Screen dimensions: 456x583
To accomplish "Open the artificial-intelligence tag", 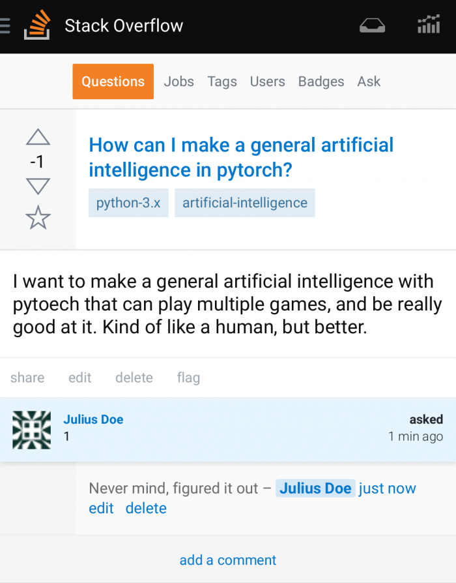I will pos(245,203).
